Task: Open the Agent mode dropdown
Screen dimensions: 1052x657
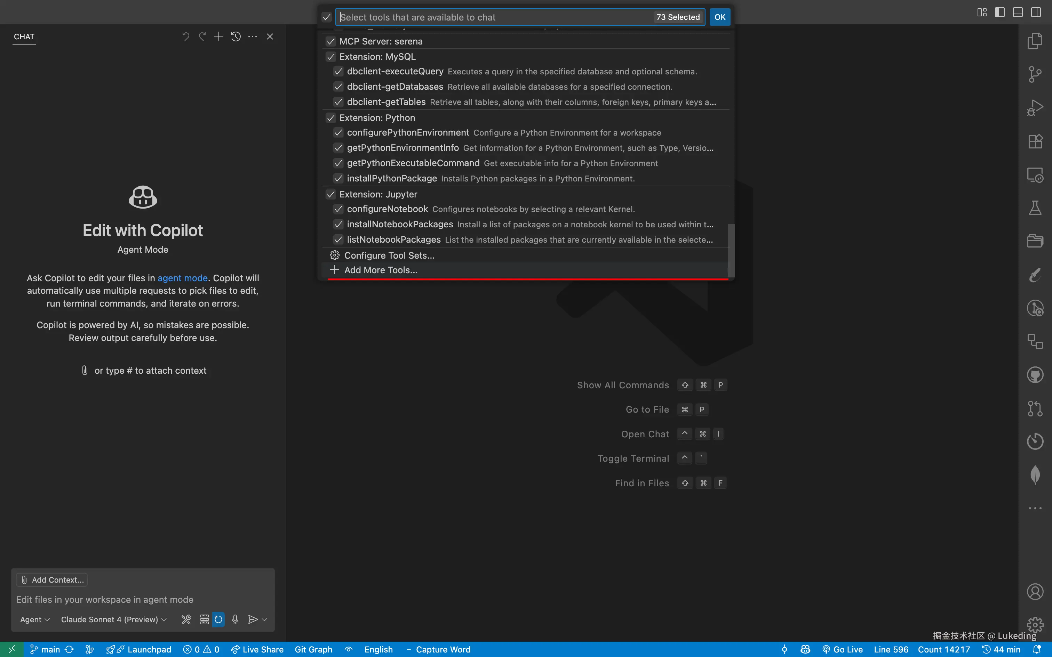Action: [x=35, y=619]
